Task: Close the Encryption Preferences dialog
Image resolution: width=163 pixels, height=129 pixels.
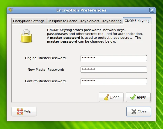Action: point(139,112)
